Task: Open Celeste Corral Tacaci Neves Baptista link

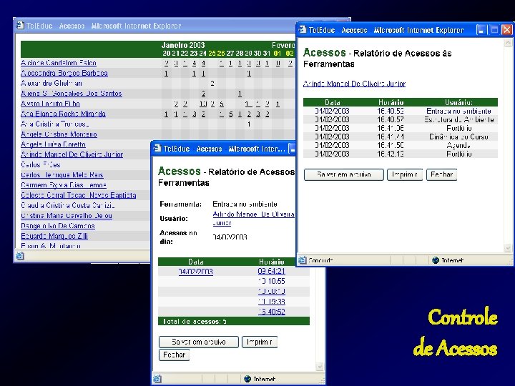Action: click(x=78, y=195)
